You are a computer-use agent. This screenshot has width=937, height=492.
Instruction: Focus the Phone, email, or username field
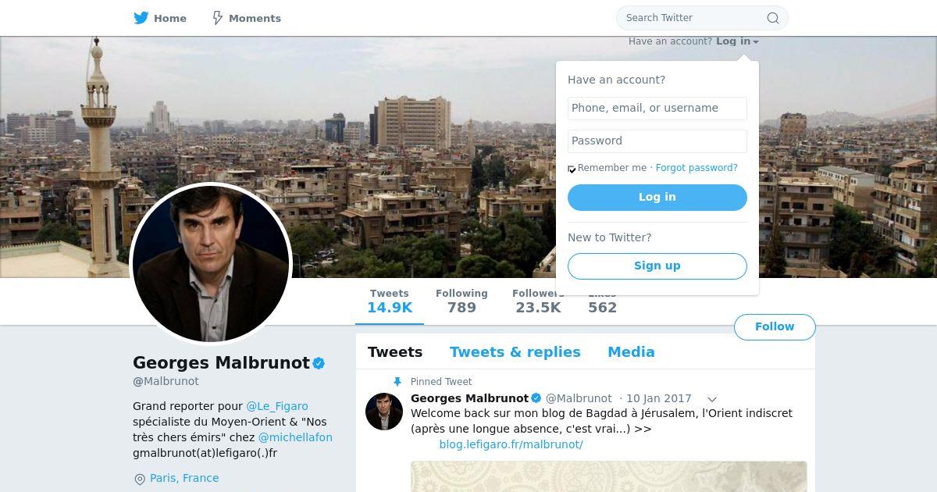[657, 109]
